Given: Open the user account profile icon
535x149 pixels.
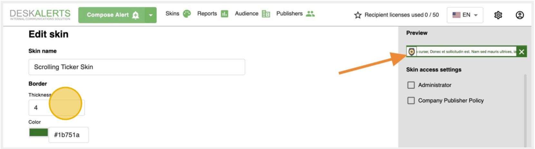Looking at the screenshot, I should (520, 15).
